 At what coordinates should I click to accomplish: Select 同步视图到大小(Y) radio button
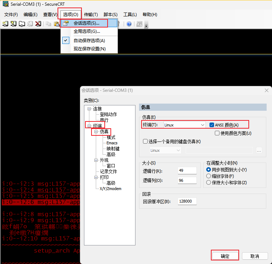tap(208, 170)
